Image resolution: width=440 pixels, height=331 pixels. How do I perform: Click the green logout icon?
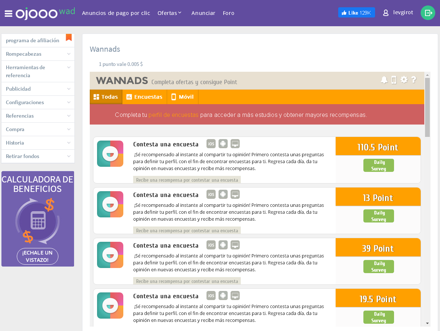[x=428, y=13]
